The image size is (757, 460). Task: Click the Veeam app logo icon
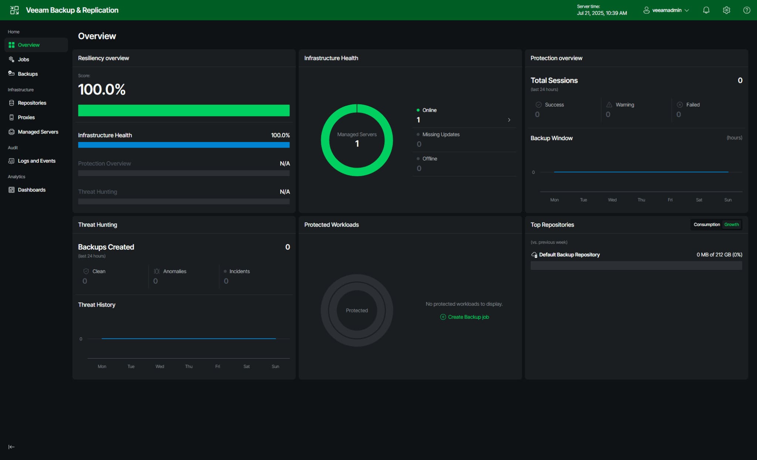coord(14,10)
